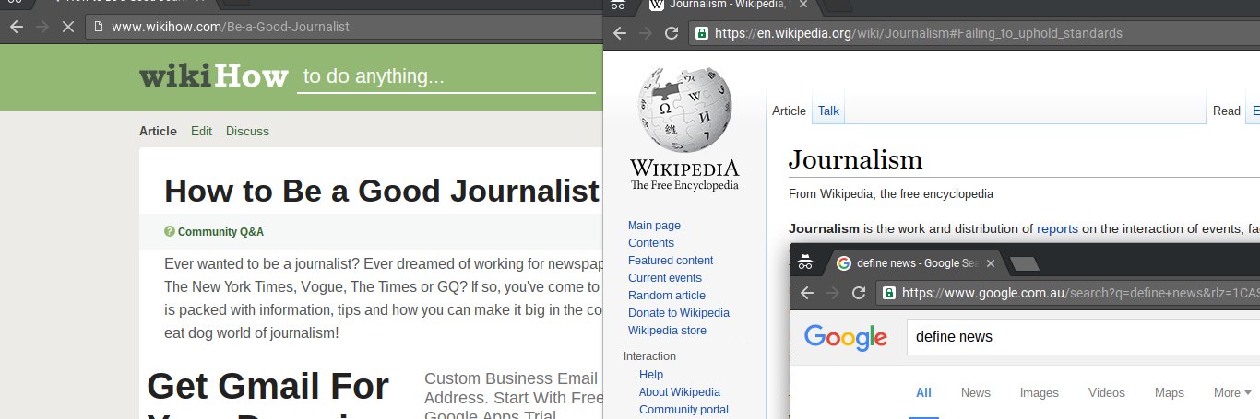
Task: Open Wikipedia Main page link
Action: tap(654, 226)
